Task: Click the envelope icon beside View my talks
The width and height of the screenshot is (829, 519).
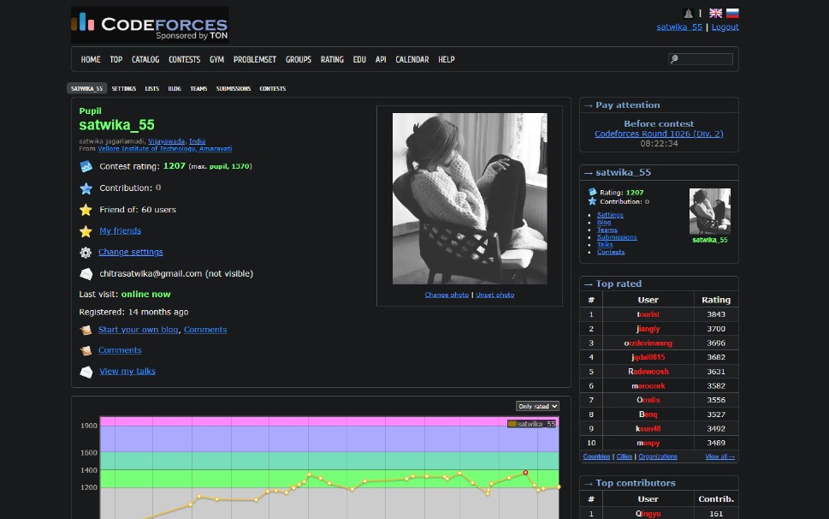Action: click(x=86, y=372)
